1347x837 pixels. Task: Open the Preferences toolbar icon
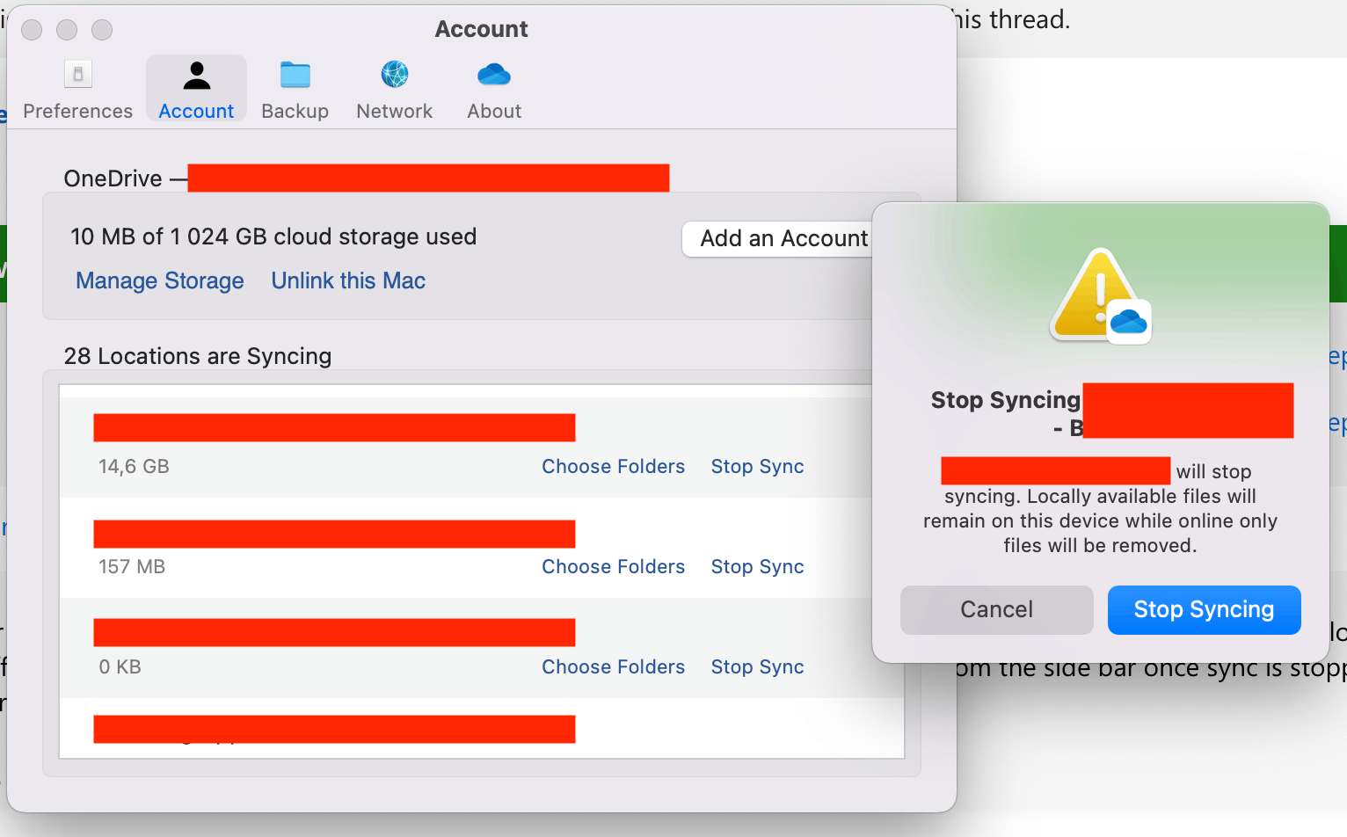tap(78, 75)
